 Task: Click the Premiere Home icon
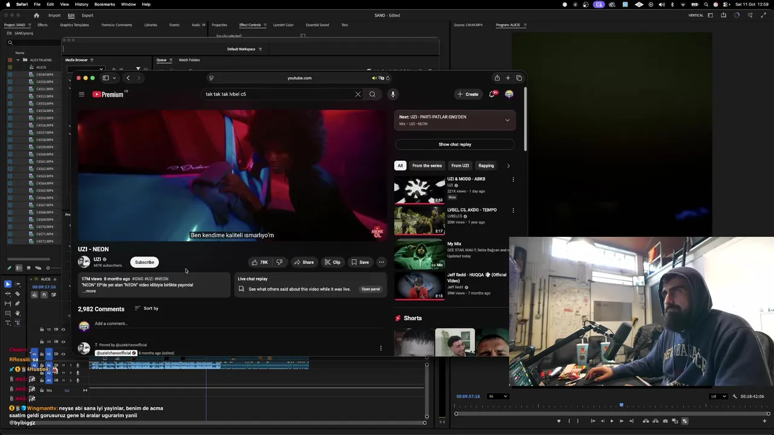[x=36, y=15]
